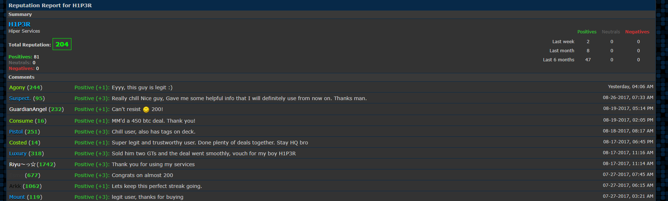Go to Pistol's profile
668x201 pixels.
click(x=16, y=132)
